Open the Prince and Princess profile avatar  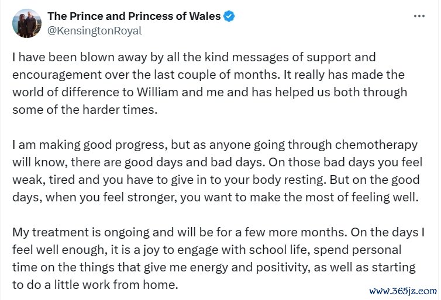point(27,23)
